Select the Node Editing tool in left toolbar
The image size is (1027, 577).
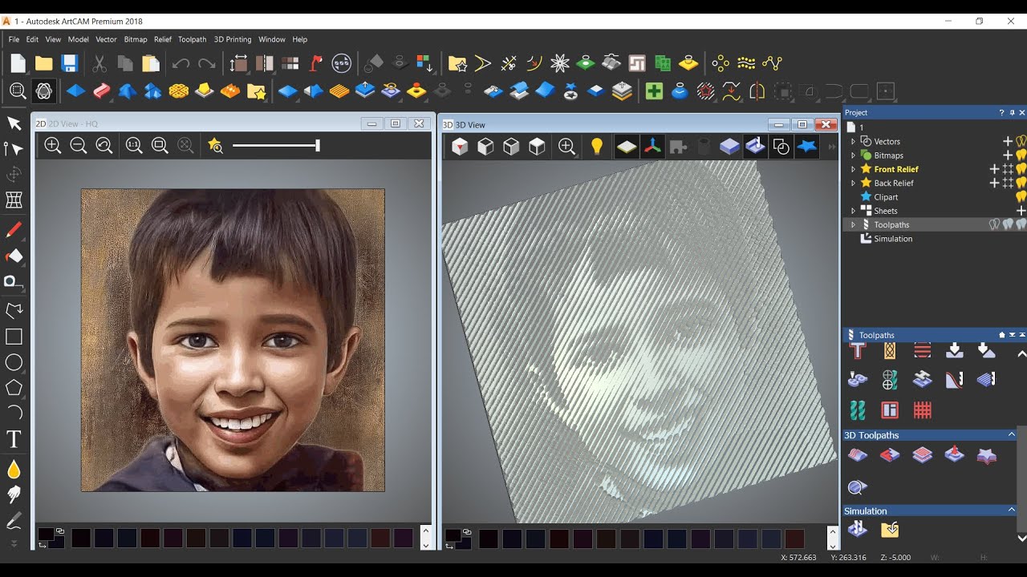pos(14,148)
